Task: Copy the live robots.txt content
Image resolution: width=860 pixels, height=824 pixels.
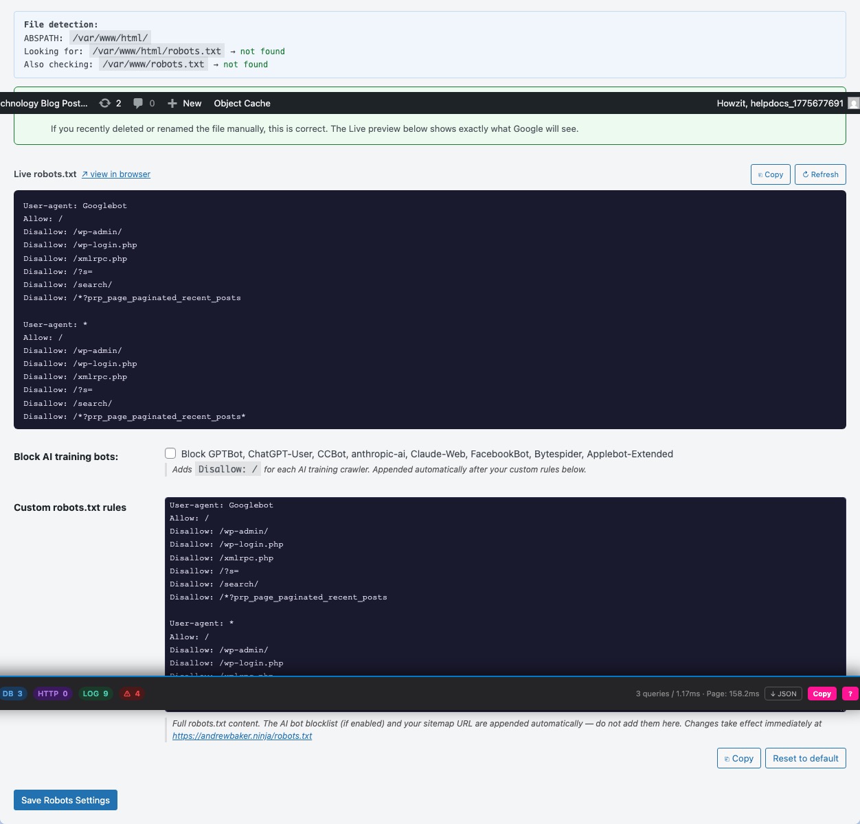Action: point(770,174)
